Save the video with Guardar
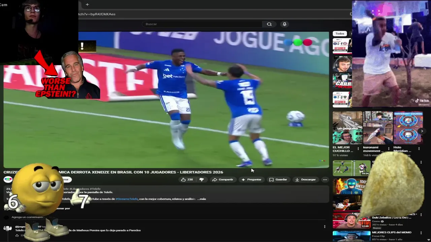Image resolution: width=431 pixels, height=242 pixels. pos(278,179)
